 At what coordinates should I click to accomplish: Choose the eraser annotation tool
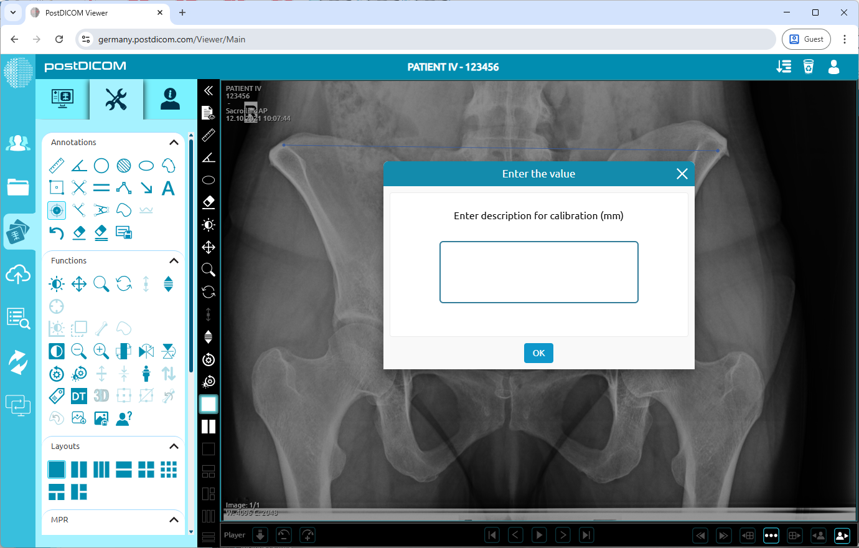[x=78, y=232]
